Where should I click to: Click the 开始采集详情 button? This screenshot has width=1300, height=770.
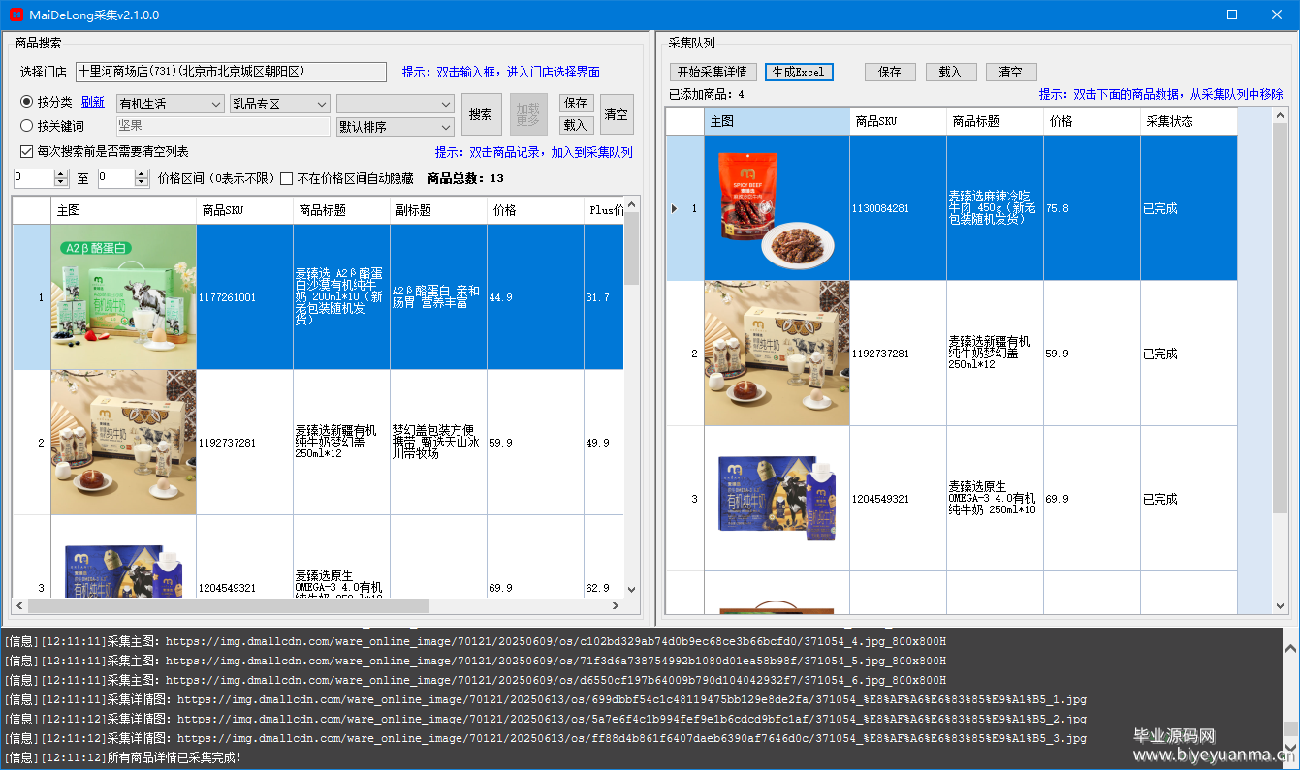[713, 72]
